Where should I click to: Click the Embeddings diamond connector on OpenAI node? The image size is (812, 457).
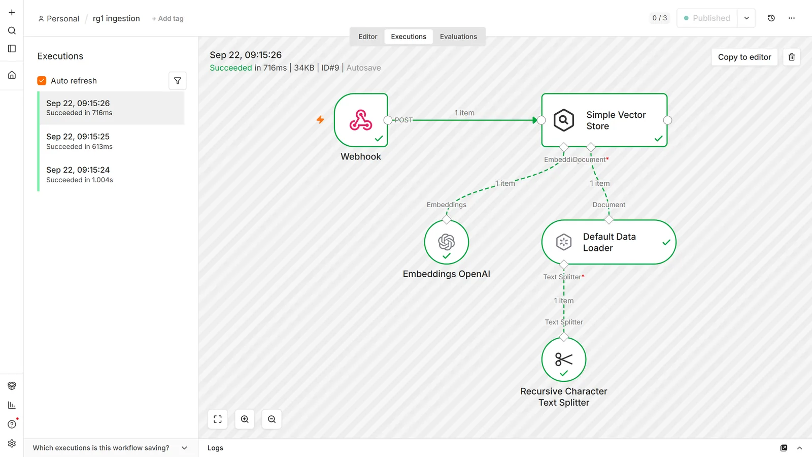tap(447, 219)
